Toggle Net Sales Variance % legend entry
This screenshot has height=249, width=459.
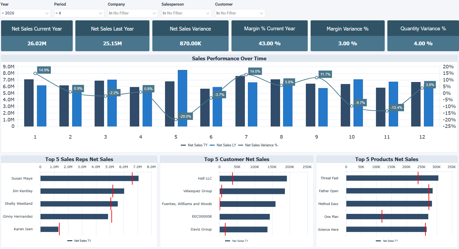coord(258,145)
